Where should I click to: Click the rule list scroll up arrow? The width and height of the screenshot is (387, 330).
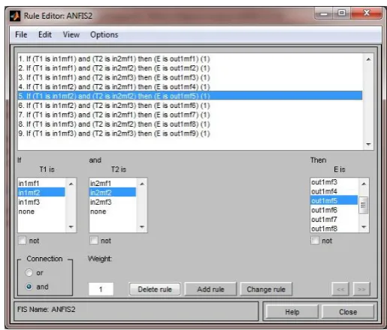[x=368, y=59]
